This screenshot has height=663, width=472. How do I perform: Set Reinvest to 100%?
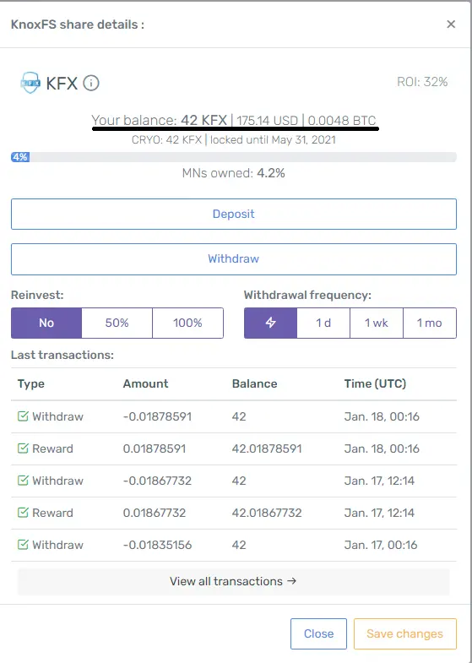[x=187, y=323]
